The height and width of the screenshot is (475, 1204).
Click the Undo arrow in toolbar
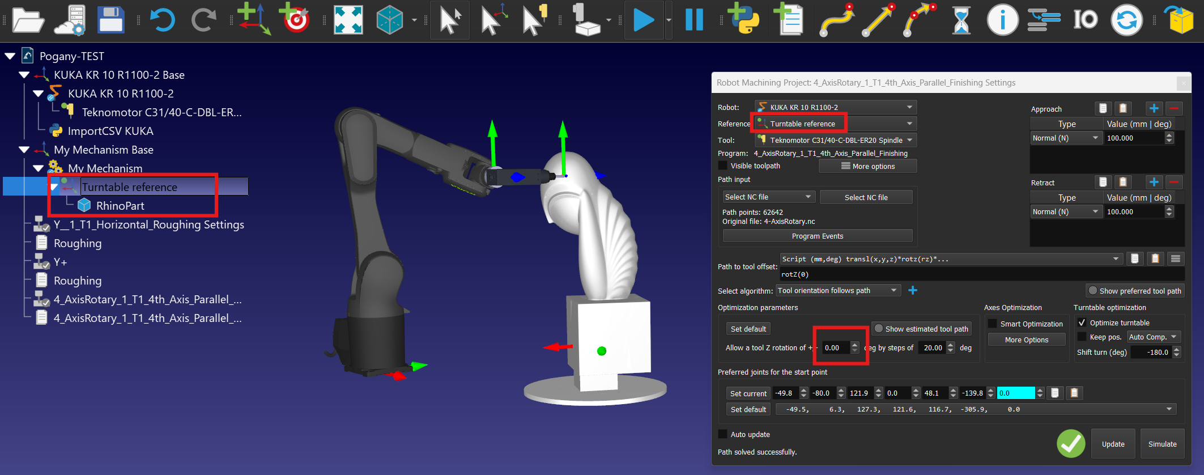point(162,20)
